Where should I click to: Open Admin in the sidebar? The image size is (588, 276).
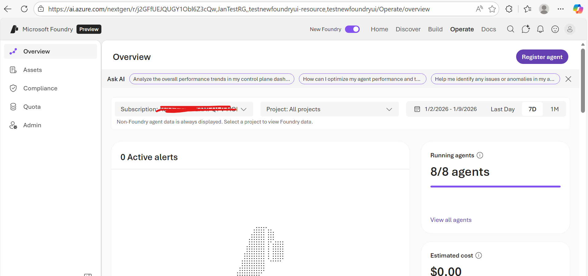tap(50, 125)
